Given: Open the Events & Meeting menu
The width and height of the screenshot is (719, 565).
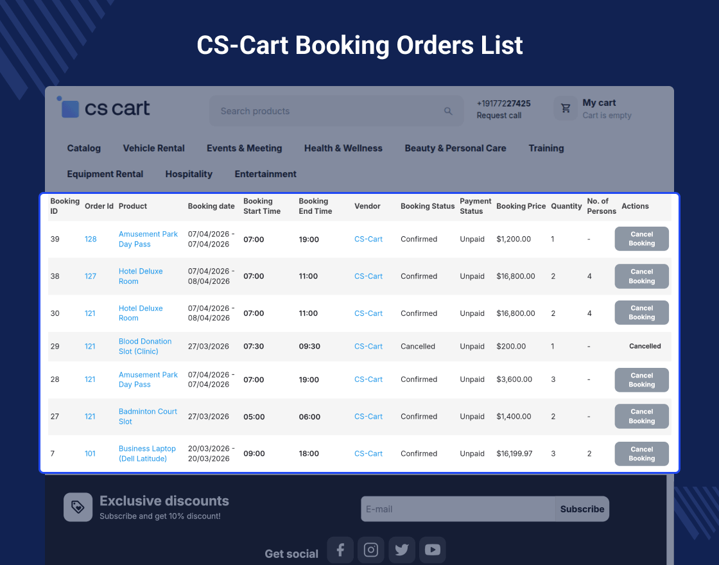Looking at the screenshot, I should tap(245, 148).
